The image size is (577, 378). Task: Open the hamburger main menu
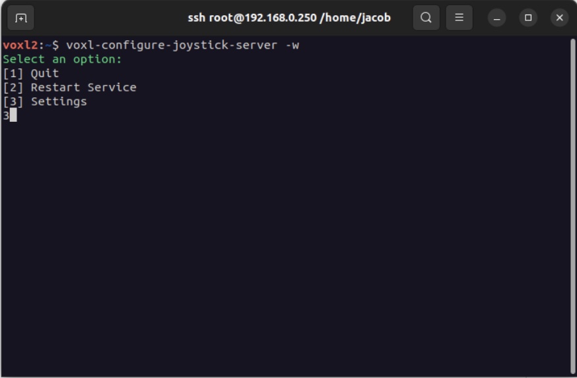[459, 18]
